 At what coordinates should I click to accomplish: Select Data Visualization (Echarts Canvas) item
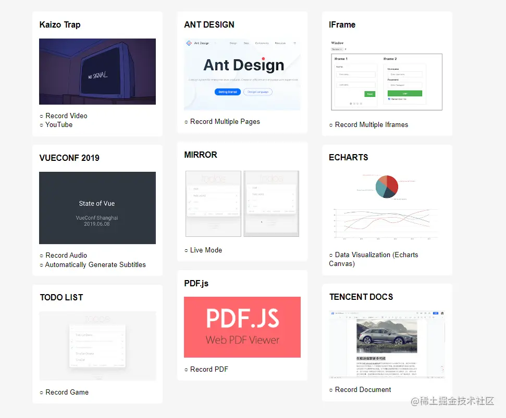[x=373, y=259]
